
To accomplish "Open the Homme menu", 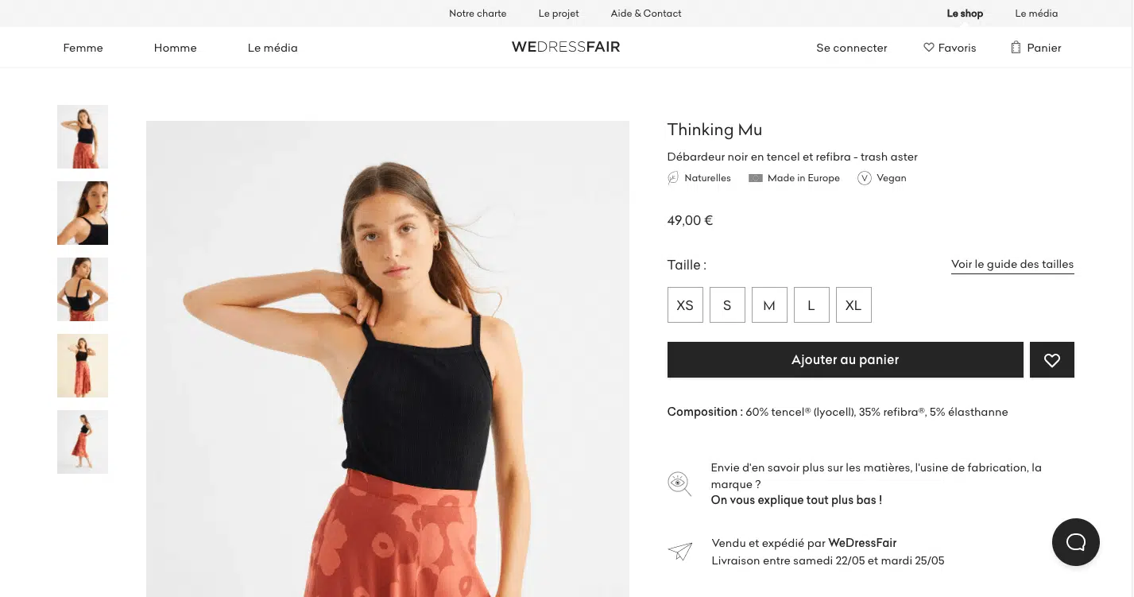I will point(175,48).
